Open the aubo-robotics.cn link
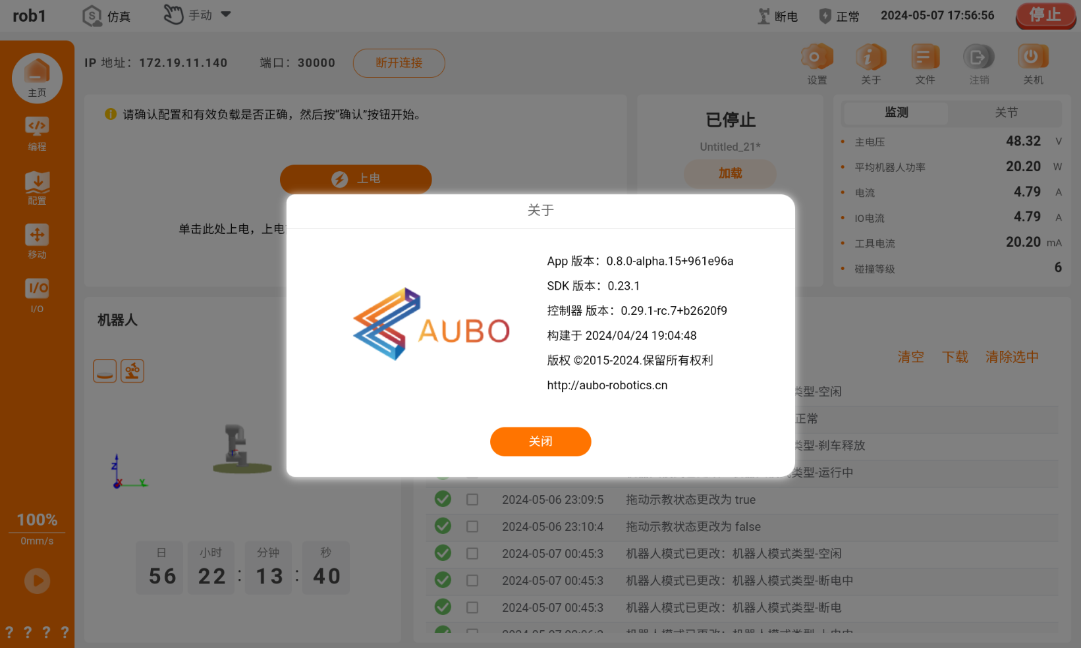1081x648 pixels. click(x=607, y=385)
